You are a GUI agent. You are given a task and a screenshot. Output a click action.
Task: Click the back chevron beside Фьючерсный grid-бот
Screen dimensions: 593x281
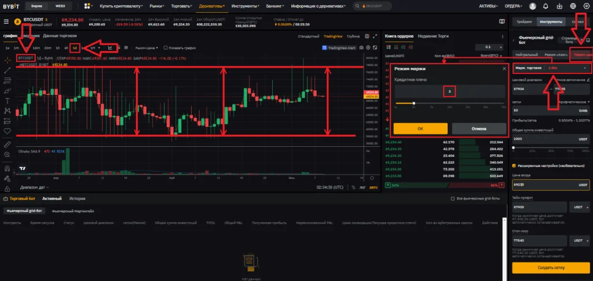(x=514, y=40)
